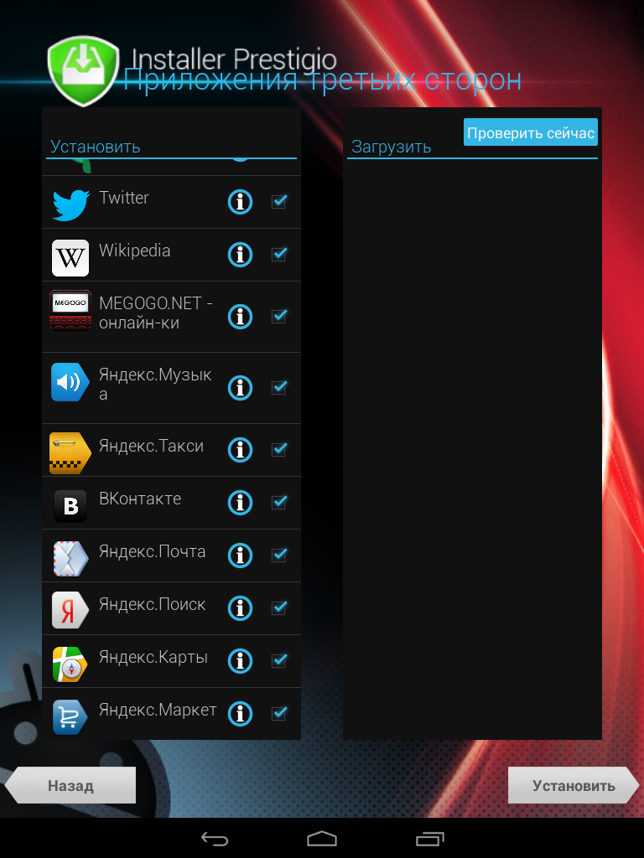Tap the Twitter bird app icon
644x858 pixels.
[70, 204]
